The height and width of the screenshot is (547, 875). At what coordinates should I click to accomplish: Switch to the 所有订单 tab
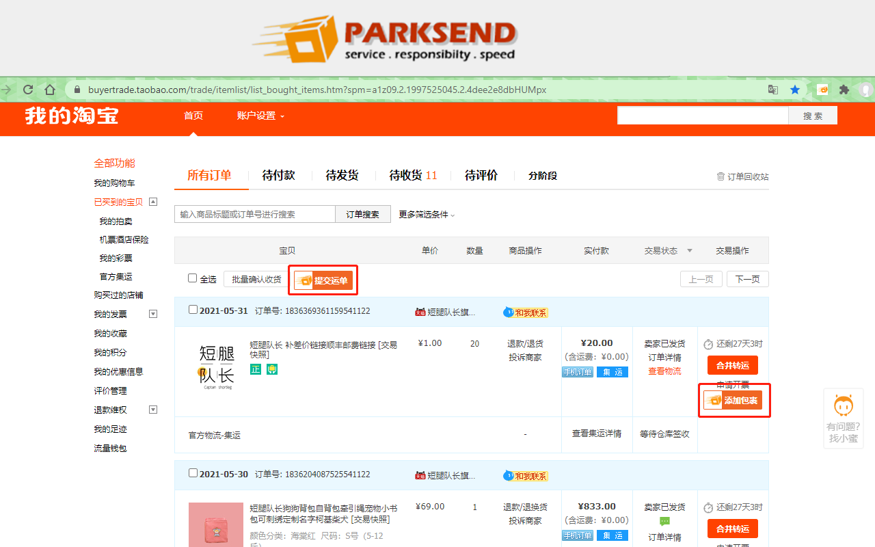(209, 175)
